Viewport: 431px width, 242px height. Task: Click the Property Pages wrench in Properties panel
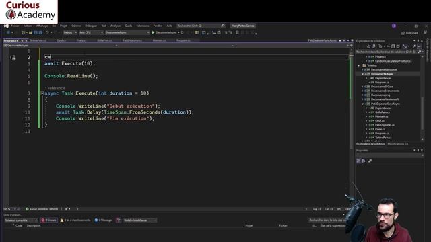pos(370,161)
